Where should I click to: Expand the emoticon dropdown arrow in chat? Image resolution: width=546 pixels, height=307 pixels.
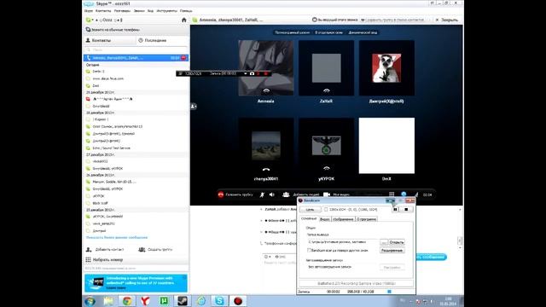(270, 257)
